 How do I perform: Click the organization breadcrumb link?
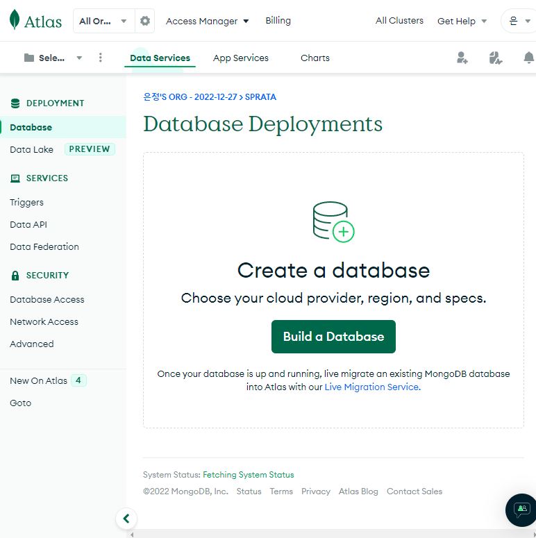(x=190, y=97)
